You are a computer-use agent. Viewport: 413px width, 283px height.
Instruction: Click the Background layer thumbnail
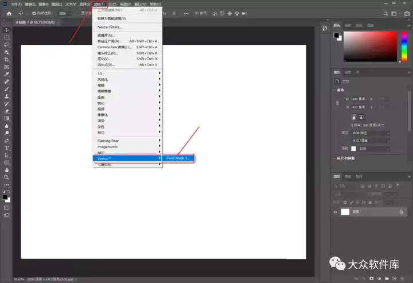click(345, 212)
